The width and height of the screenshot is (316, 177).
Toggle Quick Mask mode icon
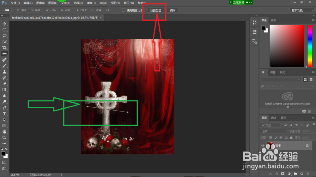click(4, 162)
